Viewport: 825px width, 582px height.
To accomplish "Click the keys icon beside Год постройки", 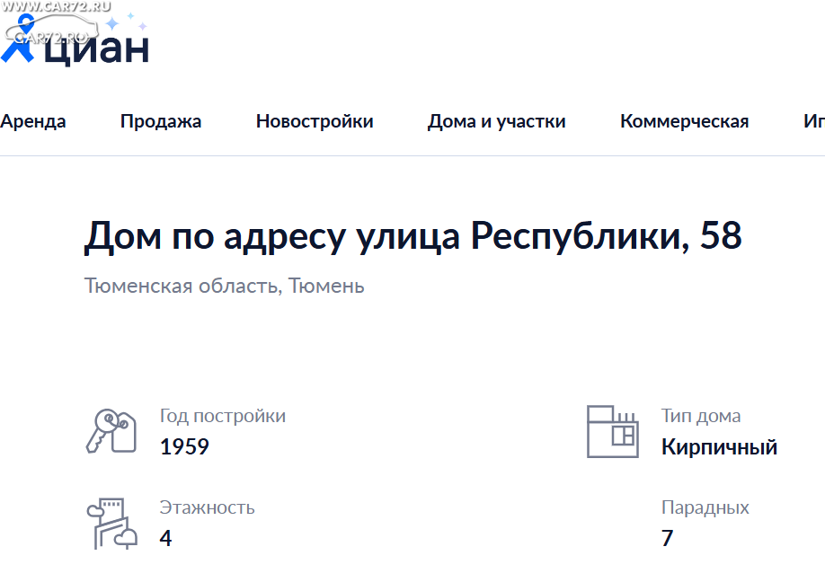I will click(110, 431).
